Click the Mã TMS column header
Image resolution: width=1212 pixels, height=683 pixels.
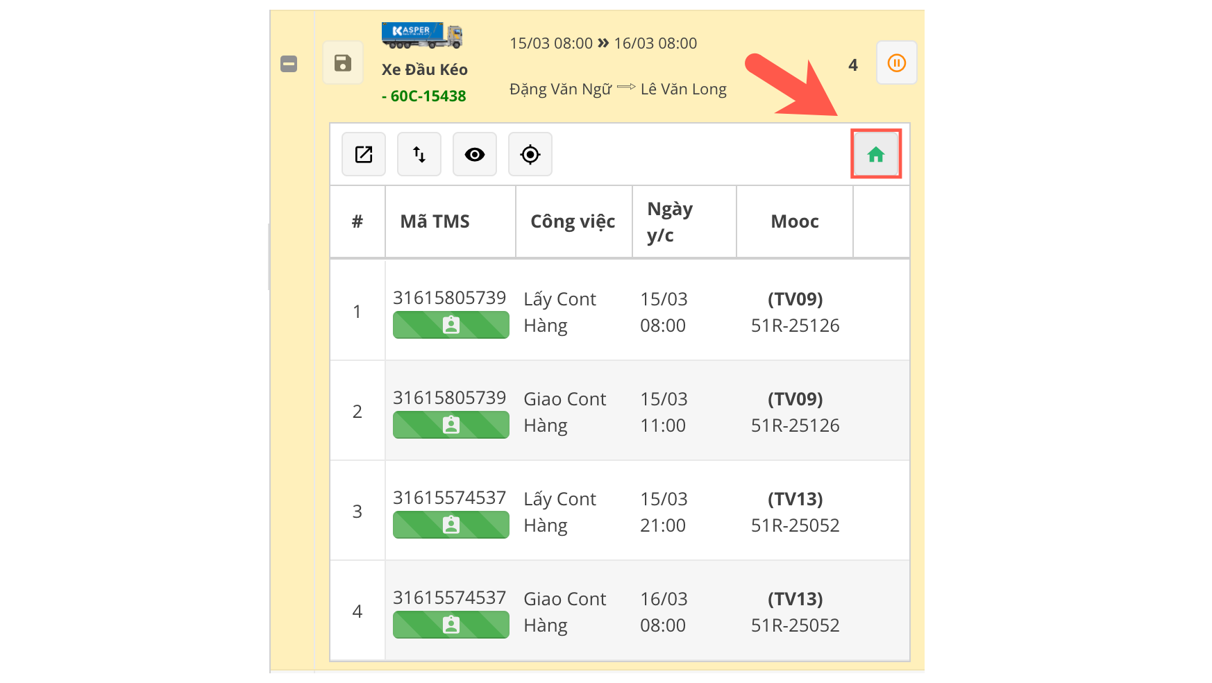[x=435, y=221]
